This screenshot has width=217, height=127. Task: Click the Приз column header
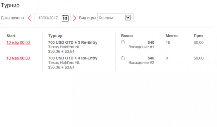tap(198, 36)
